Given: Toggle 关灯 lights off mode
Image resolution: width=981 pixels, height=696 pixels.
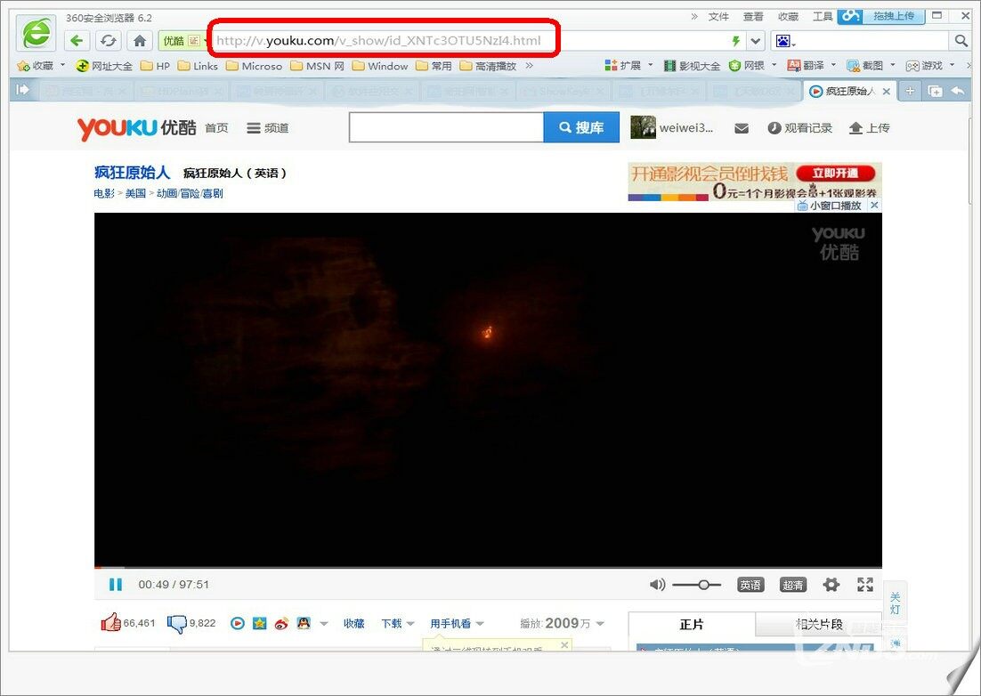Looking at the screenshot, I should coord(896,603).
